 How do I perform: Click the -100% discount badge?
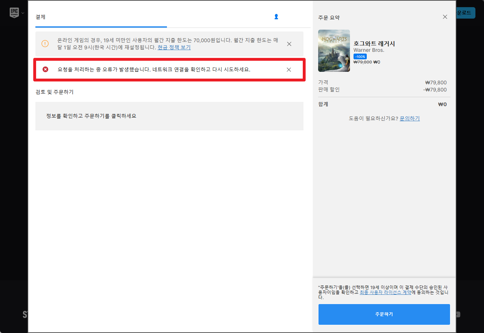pyautogui.click(x=360, y=56)
